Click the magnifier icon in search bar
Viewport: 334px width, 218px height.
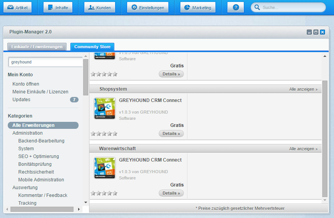[257, 7]
